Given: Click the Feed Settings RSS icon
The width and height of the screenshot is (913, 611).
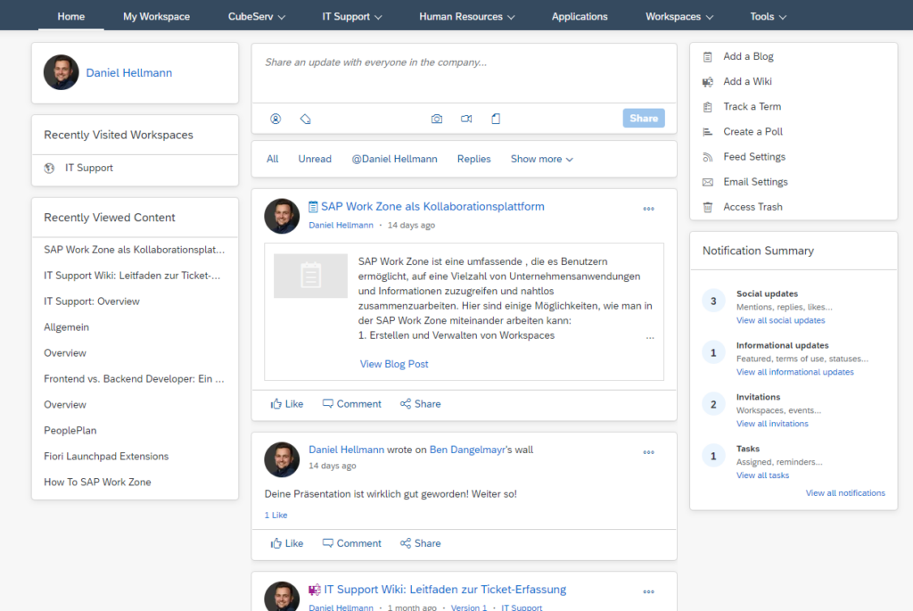Looking at the screenshot, I should tap(707, 157).
